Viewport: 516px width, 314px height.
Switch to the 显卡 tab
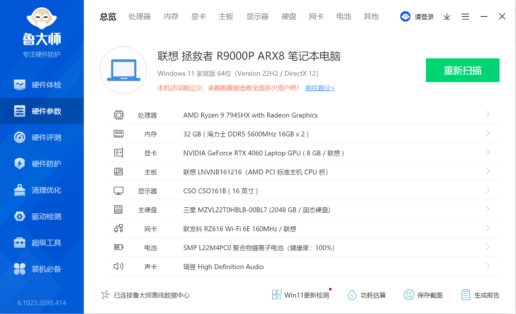(199, 16)
